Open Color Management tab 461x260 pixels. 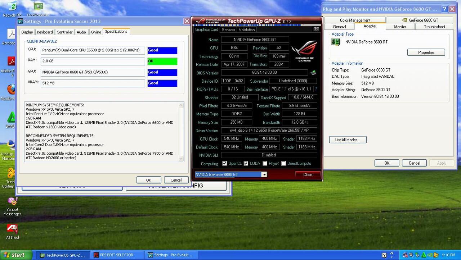(355, 20)
